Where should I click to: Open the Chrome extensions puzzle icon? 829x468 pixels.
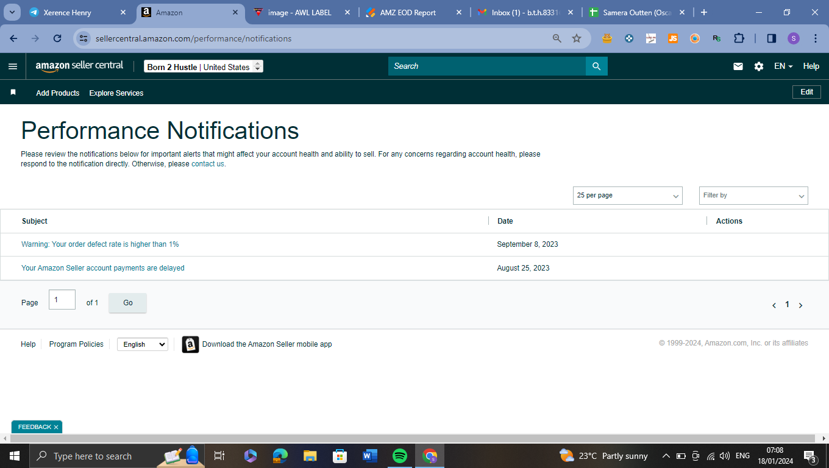[x=739, y=38]
